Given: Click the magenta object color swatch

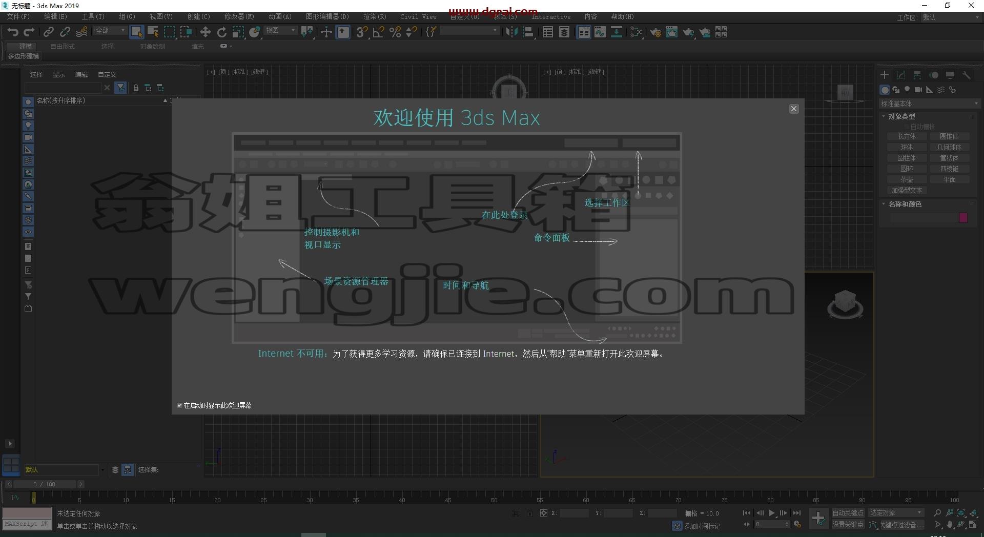Looking at the screenshot, I should (x=963, y=218).
